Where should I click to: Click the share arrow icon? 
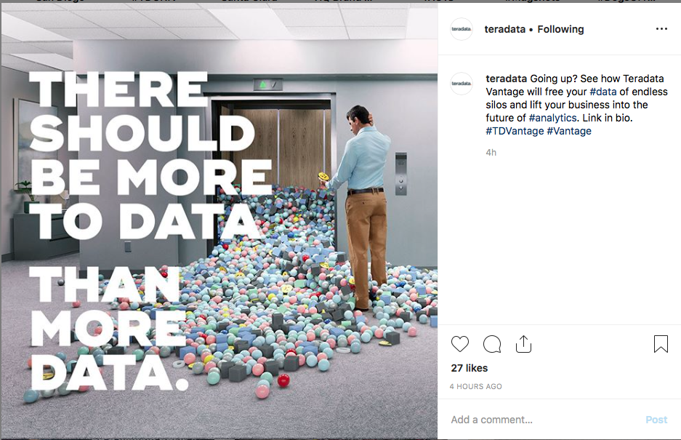pos(523,344)
